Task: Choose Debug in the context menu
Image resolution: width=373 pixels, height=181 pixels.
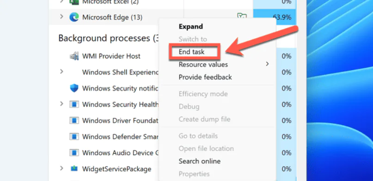Action: [x=189, y=106]
